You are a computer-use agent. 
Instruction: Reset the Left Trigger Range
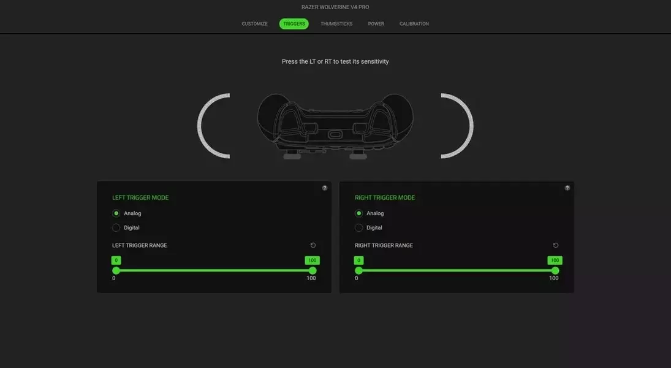(313, 245)
